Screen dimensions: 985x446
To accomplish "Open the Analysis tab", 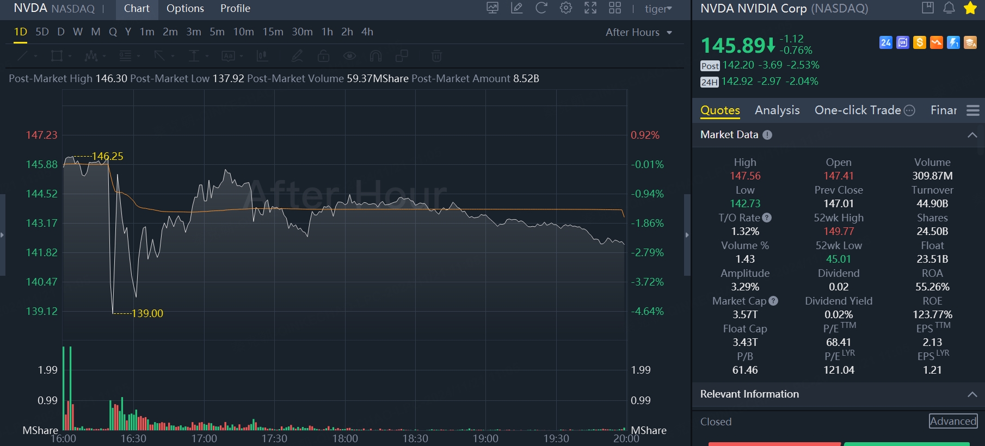I will pyautogui.click(x=777, y=110).
